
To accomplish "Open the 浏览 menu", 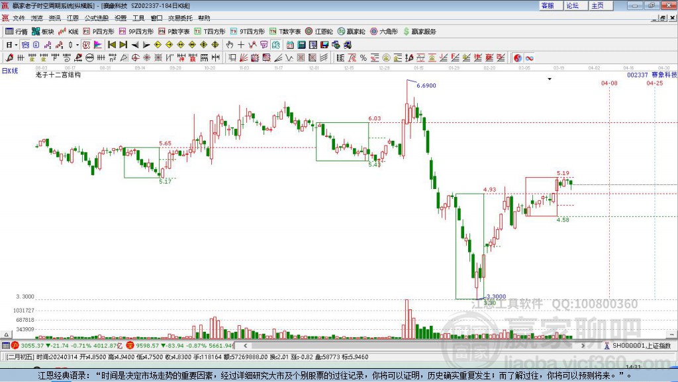I will (x=37, y=18).
